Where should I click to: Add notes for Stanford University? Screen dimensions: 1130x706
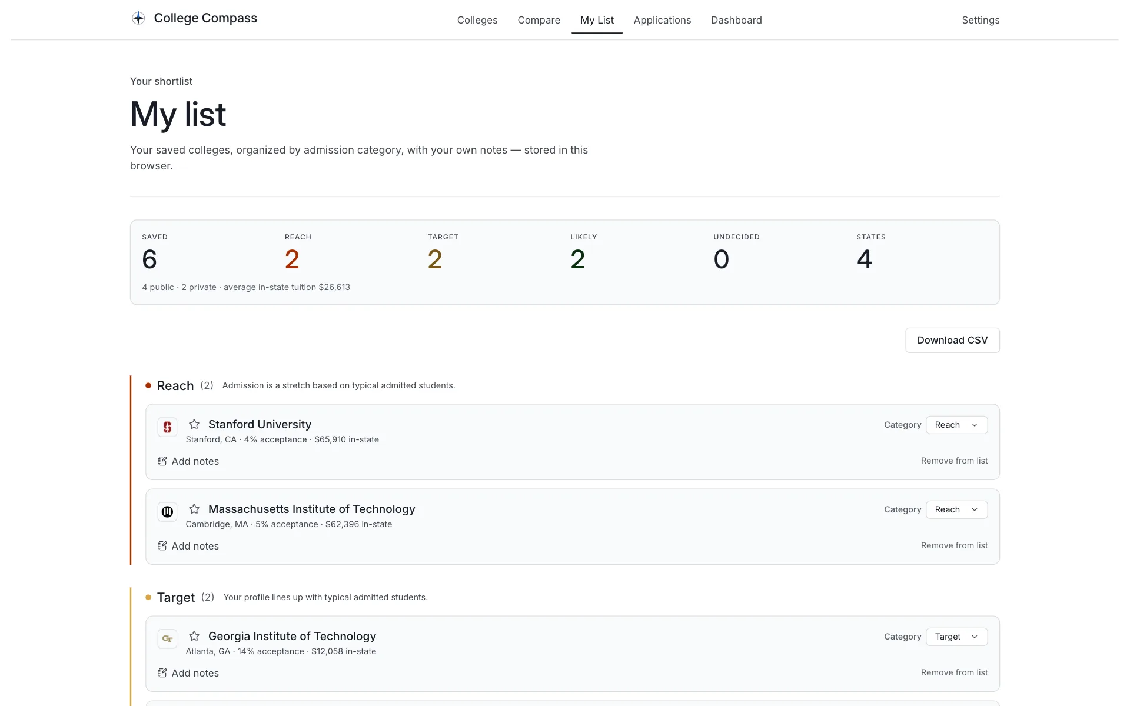(x=188, y=461)
